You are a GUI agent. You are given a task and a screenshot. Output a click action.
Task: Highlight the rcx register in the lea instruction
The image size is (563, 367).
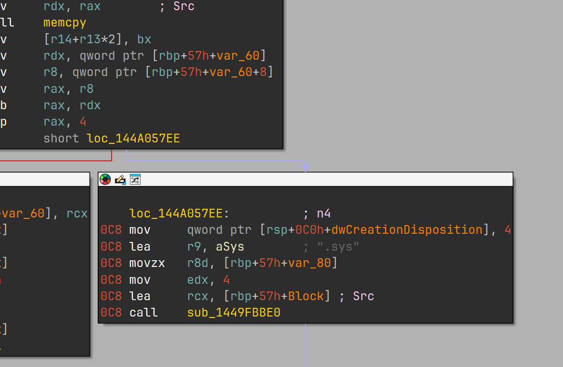coord(198,296)
